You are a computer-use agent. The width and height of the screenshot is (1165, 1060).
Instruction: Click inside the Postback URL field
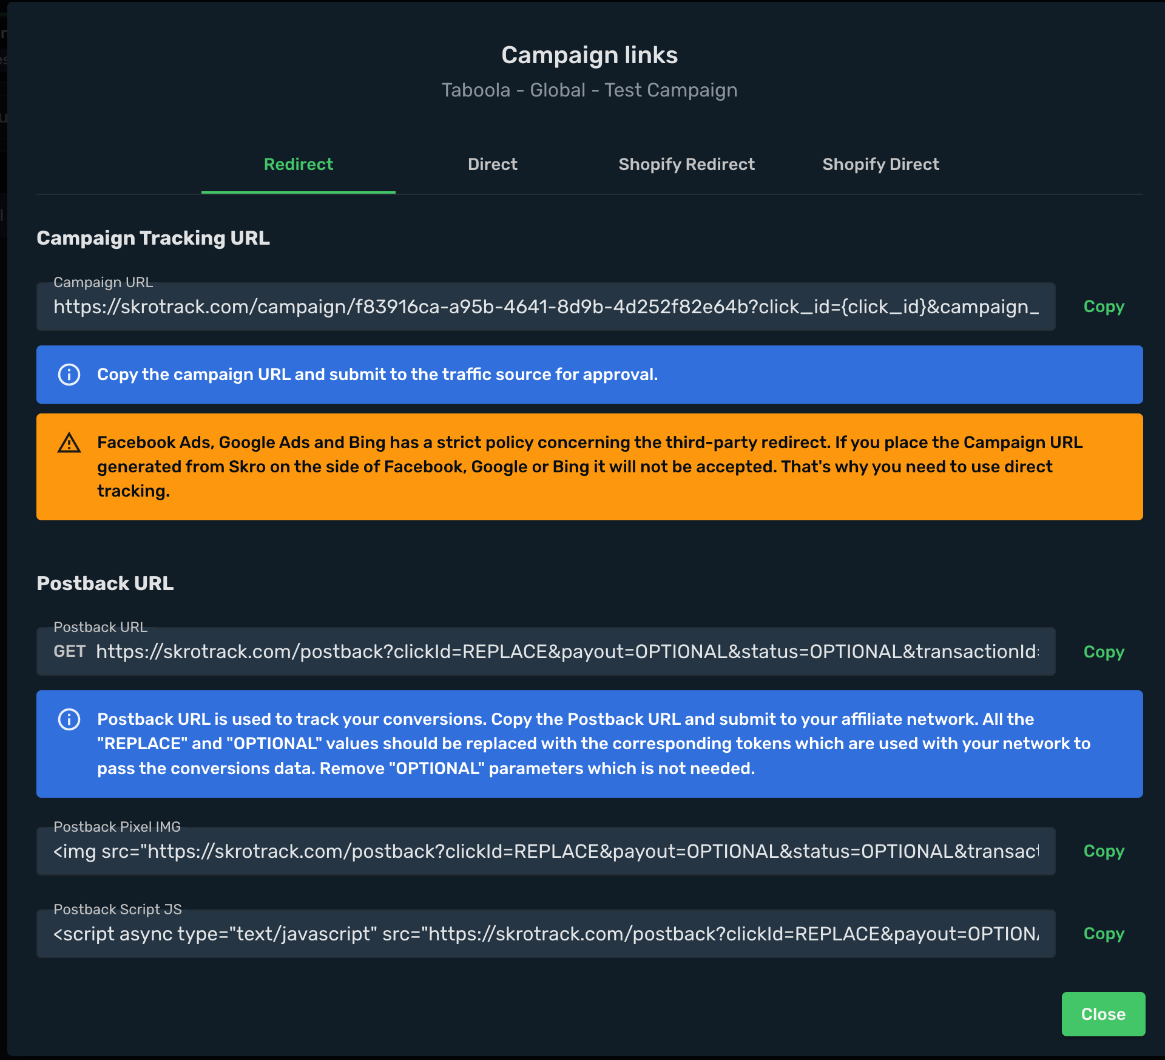[546, 651]
